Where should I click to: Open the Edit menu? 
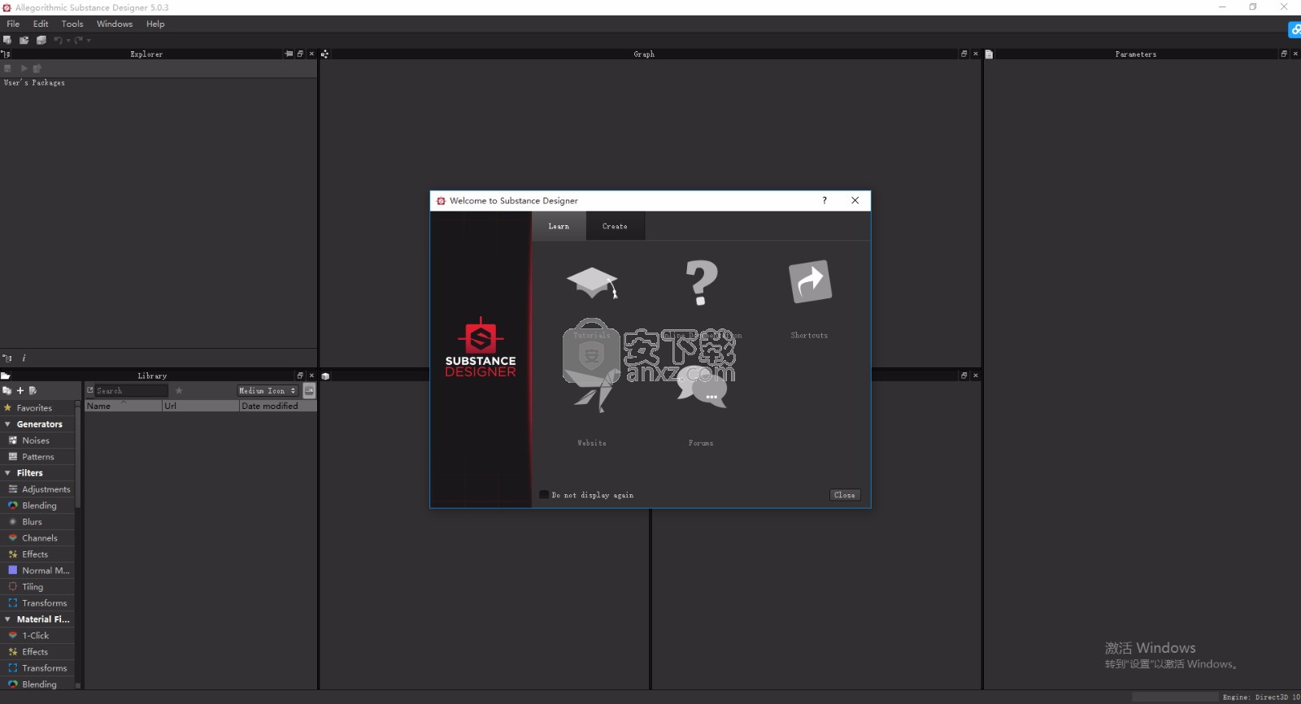coord(41,24)
